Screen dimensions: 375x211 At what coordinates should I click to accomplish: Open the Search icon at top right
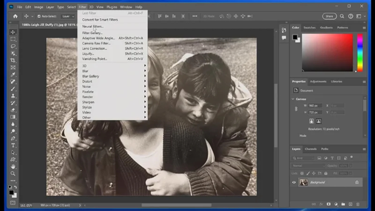pos(342,16)
